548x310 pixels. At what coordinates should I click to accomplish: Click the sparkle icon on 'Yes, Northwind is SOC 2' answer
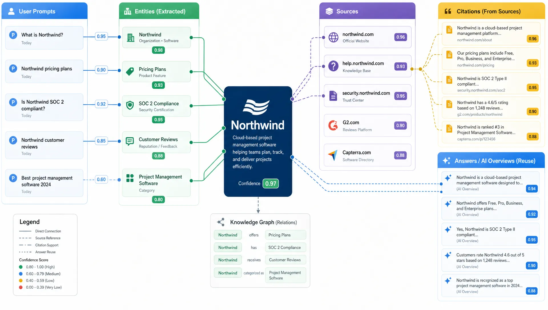(x=448, y=229)
